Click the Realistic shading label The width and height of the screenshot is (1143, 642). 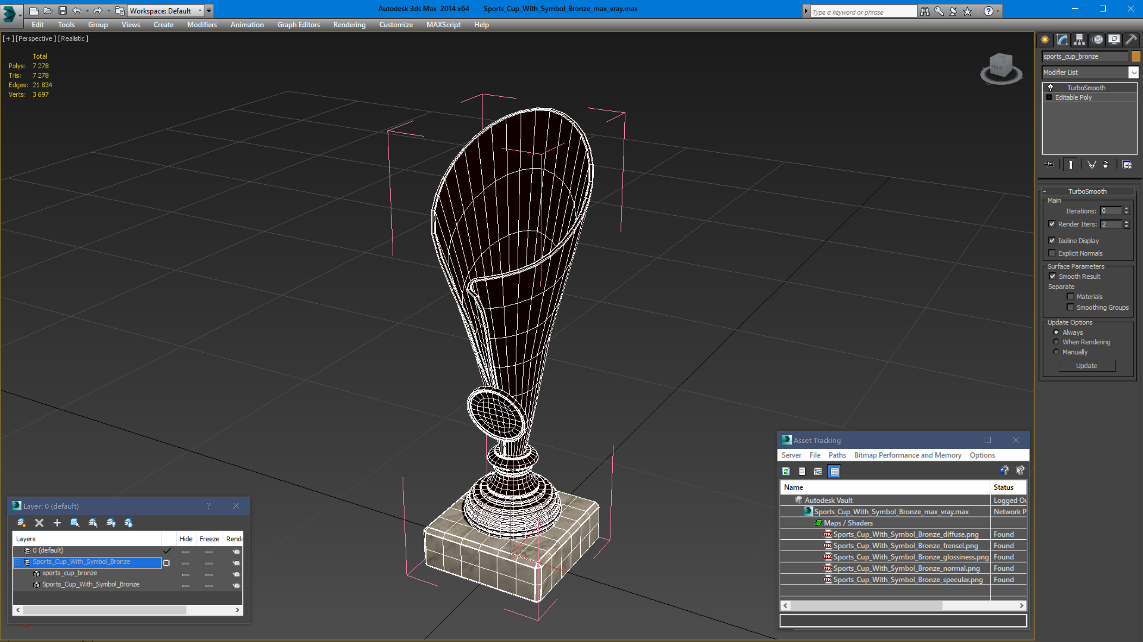point(73,38)
